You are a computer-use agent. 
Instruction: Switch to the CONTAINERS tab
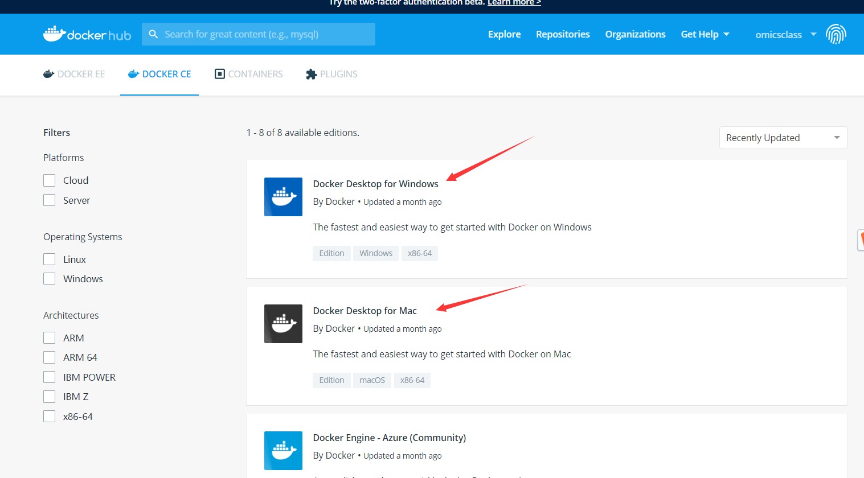pos(248,74)
